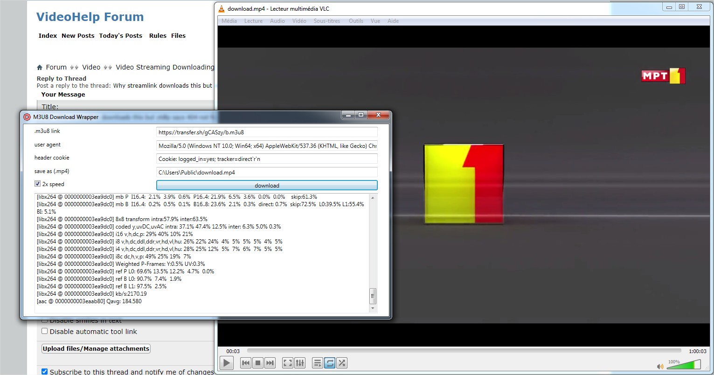Maximize the VLC window
This screenshot has width=714, height=375.
pyautogui.click(x=682, y=7)
